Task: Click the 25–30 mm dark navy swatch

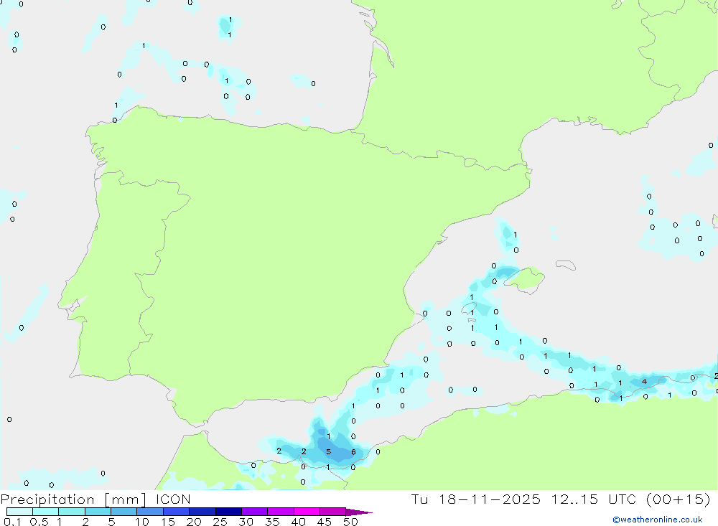Action: tap(228, 512)
